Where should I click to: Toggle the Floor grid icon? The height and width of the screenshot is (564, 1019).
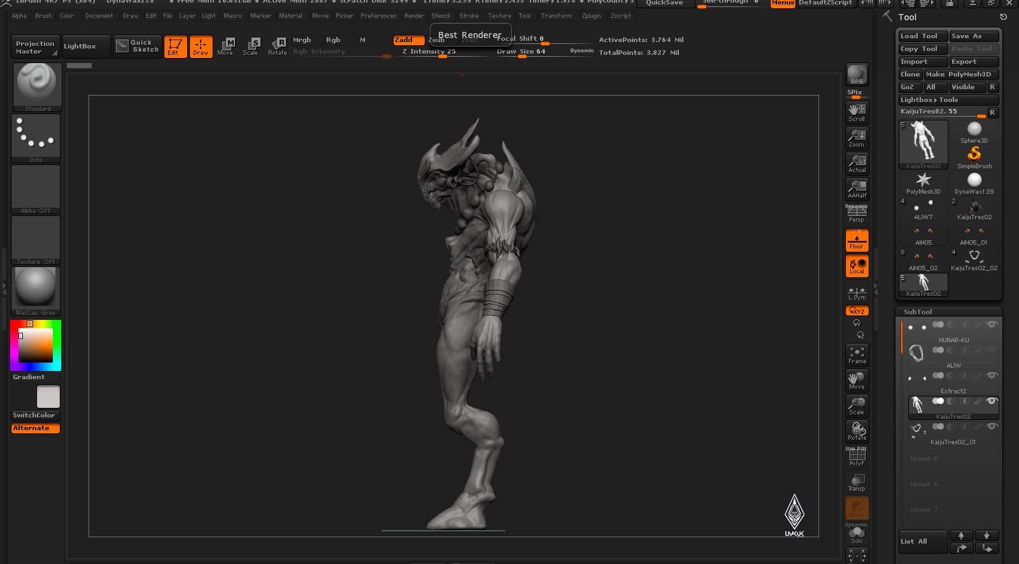pos(857,240)
